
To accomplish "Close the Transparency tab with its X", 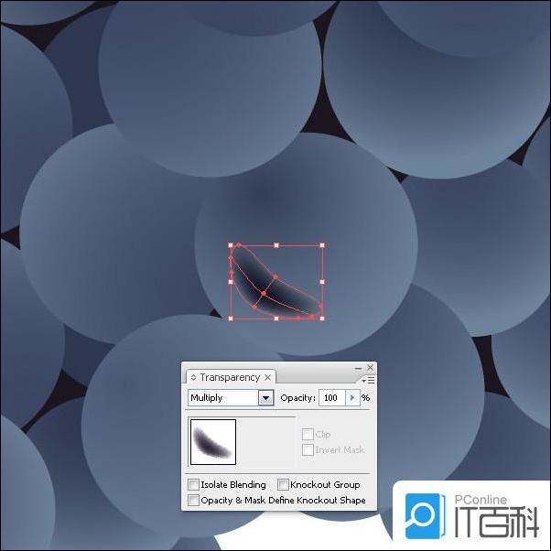I will tap(268, 377).
